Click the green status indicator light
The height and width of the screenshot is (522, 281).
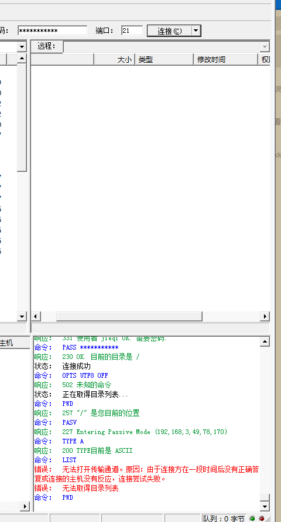coord(252,518)
